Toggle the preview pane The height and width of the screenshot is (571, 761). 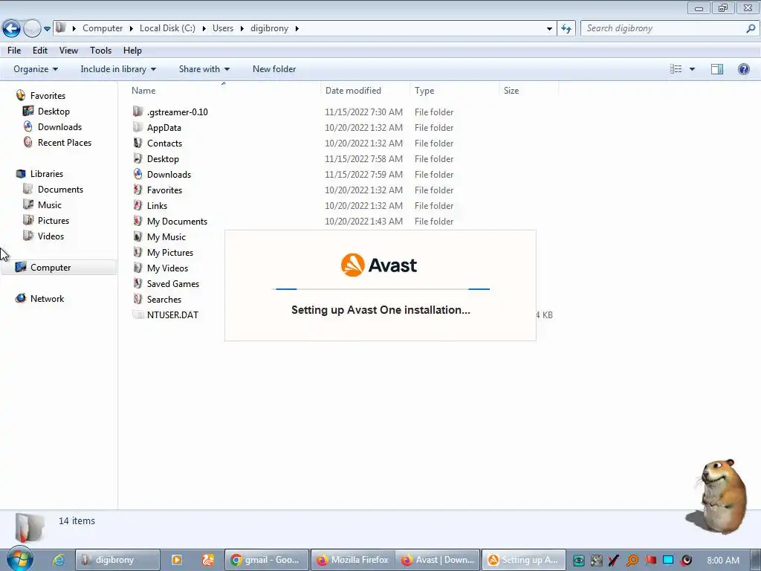(x=717, y=69)
